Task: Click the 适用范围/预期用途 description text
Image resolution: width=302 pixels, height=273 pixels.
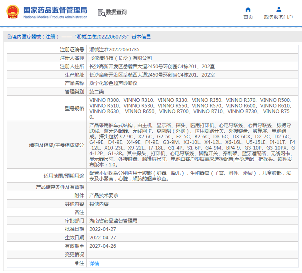Action: tap(190, 176)
